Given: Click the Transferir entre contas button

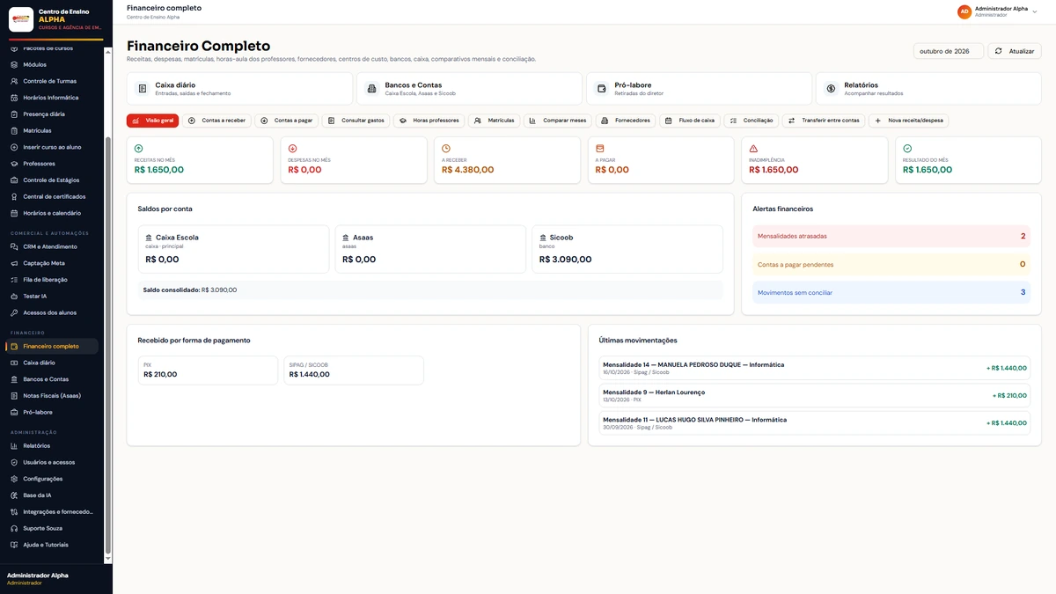Looking at the screenshot, I should point(824,121).
